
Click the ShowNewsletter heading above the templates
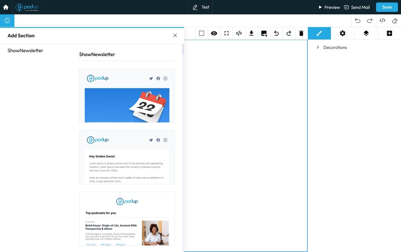coord(97,54)
